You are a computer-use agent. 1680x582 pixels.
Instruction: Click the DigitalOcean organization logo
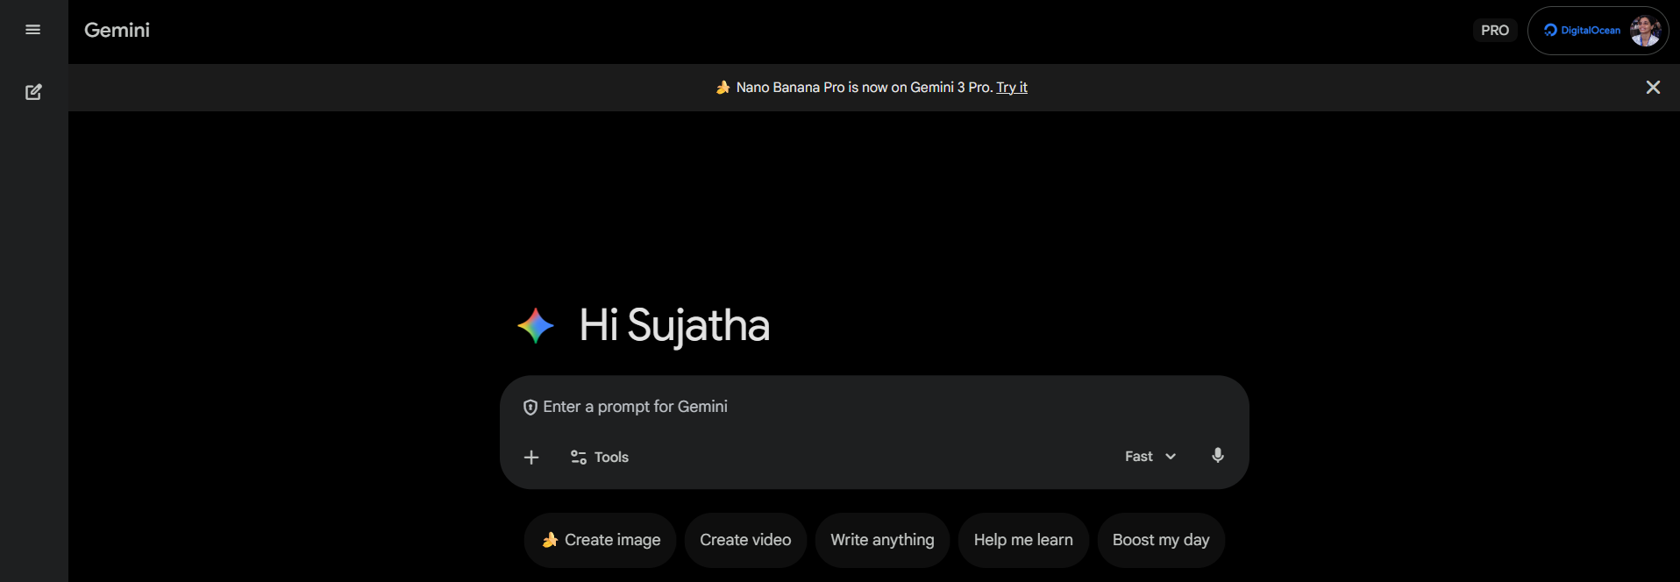click(x=1582, y=31)
